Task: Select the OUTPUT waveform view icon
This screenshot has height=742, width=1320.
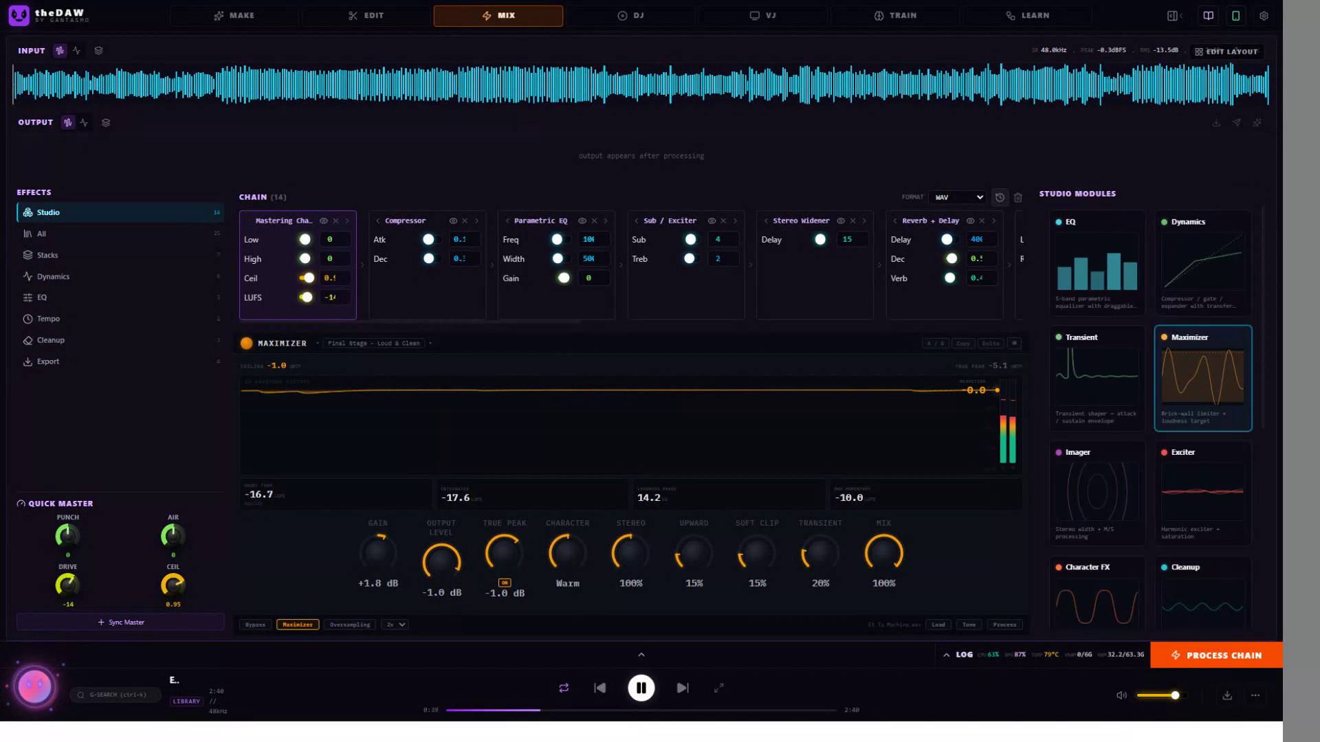Action: (x=67, y=123)
